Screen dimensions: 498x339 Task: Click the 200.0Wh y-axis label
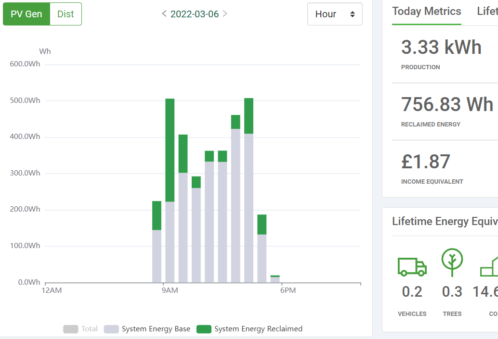click(25, 209)
